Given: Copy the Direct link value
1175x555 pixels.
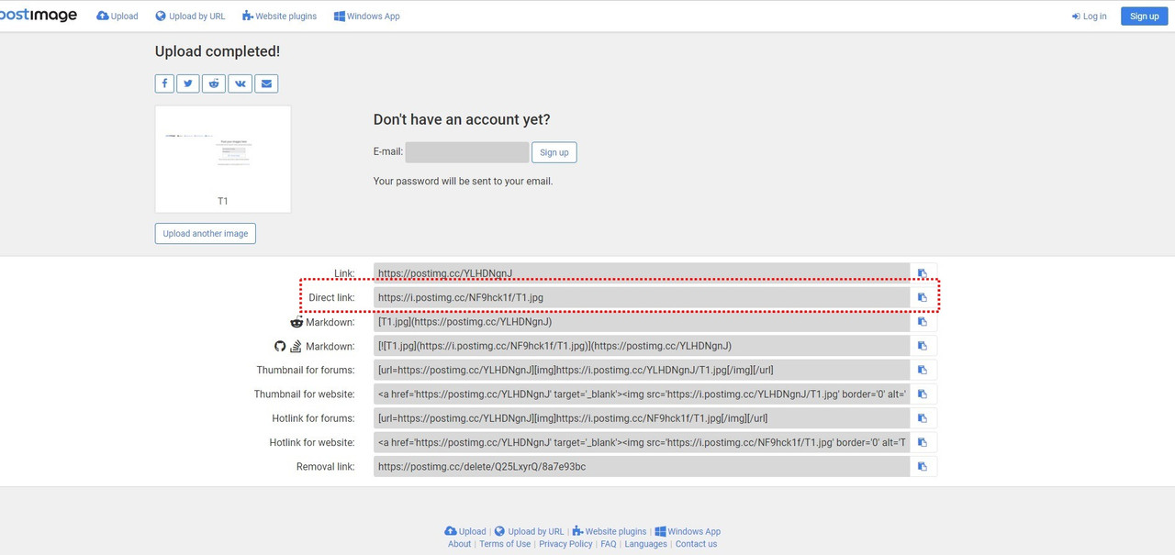Looking at the screenshot, I should (923, 297).
